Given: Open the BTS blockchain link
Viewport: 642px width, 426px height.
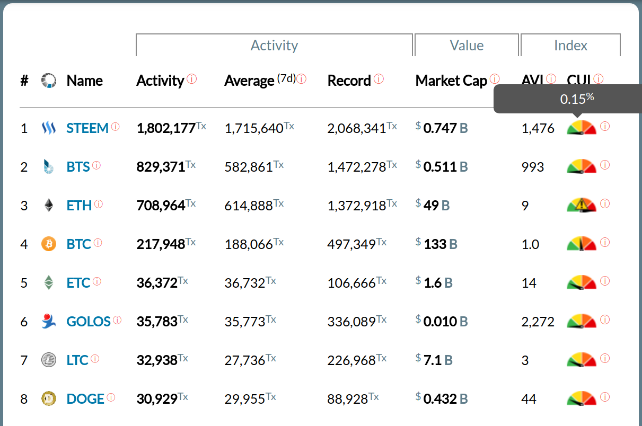Looking at the screenshot, I should pyautogui.click(x=78, y=167).
